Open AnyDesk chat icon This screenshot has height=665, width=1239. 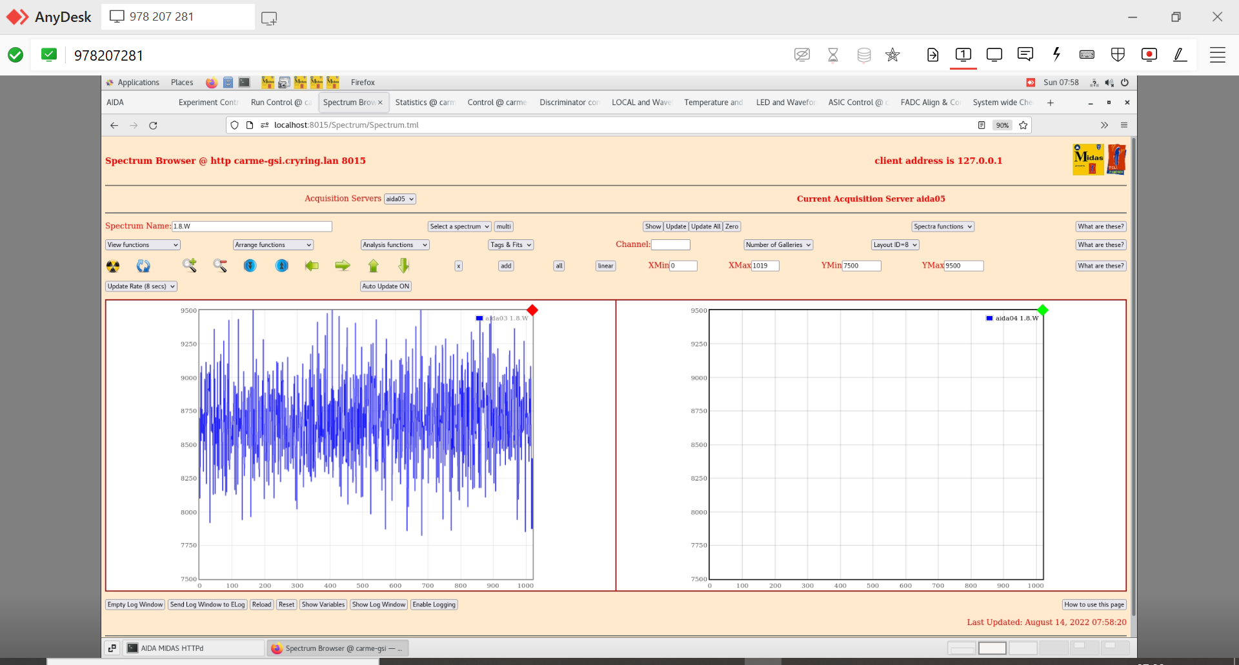(1025, 55)
